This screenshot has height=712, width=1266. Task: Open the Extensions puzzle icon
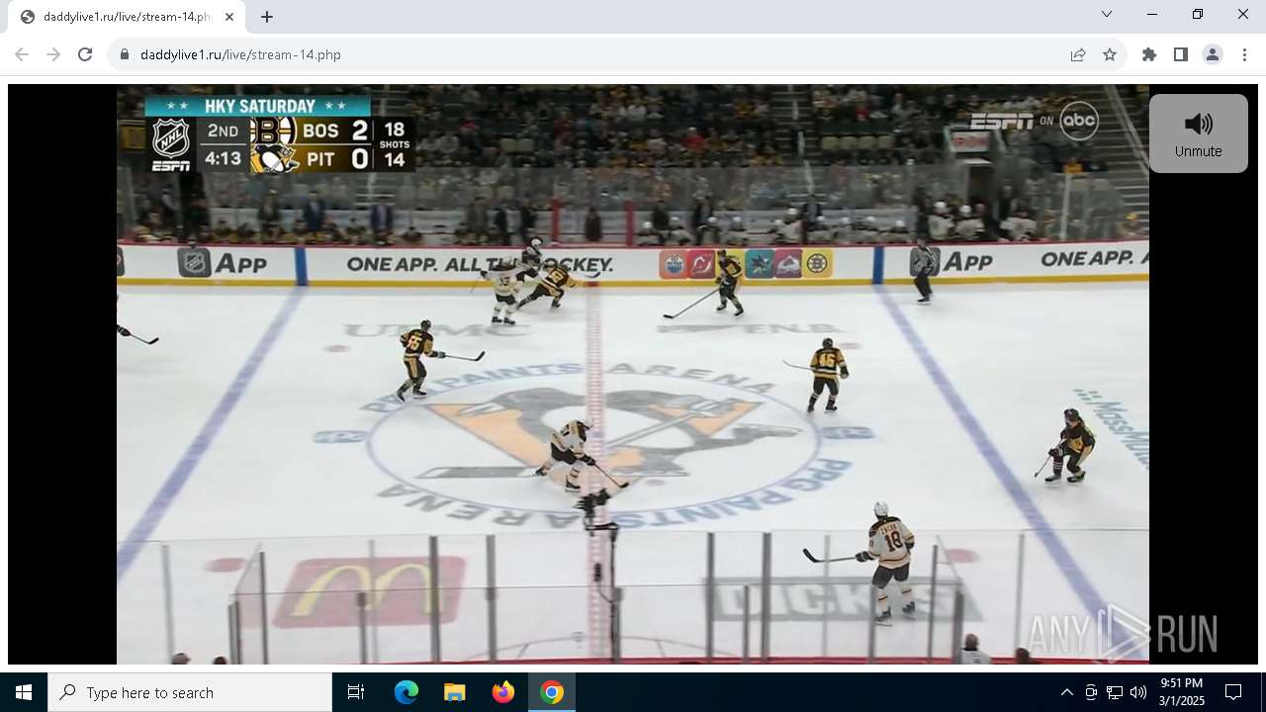1149,54
